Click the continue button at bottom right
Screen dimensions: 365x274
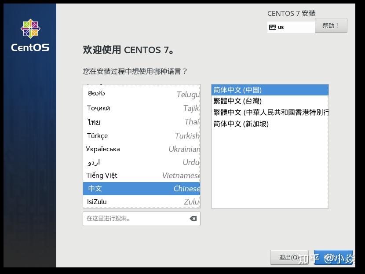point(334,257)
